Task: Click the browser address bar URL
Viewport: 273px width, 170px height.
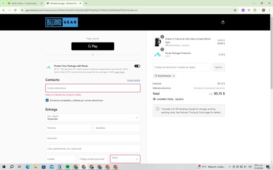Action: coord(81,10)
